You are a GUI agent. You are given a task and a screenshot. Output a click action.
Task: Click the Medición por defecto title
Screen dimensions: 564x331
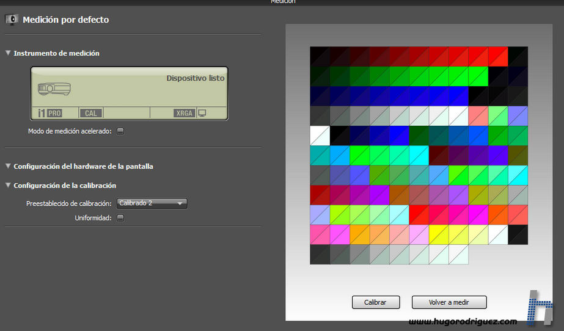point(66,20)
